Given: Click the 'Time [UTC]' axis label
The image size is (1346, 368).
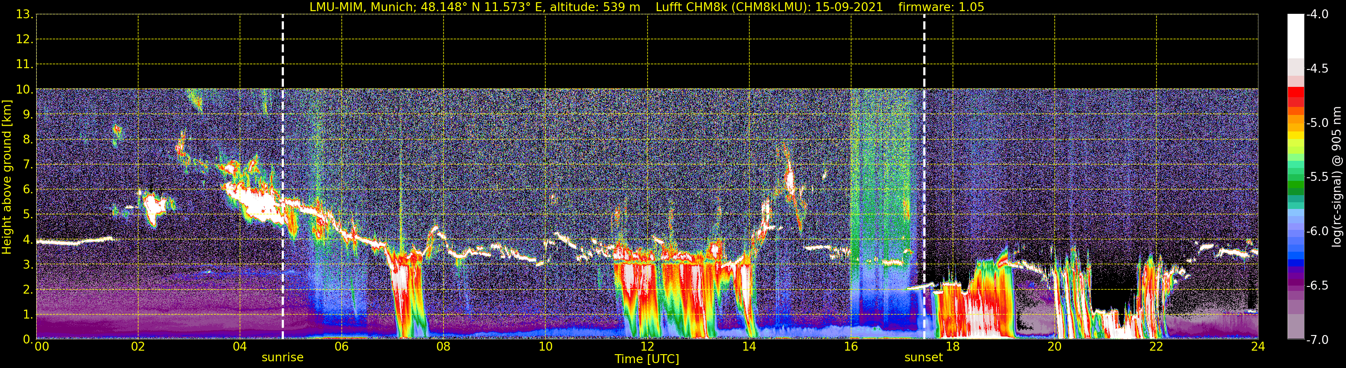Looking at the screenshot, I should pyautogui.click(x=647, y=359).
